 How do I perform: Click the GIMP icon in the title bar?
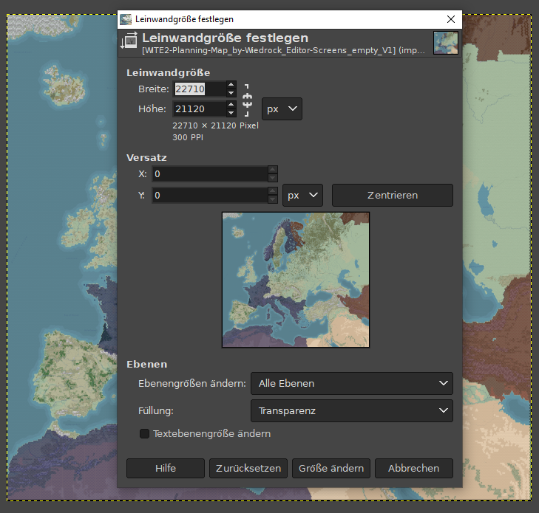click(126, 19)
